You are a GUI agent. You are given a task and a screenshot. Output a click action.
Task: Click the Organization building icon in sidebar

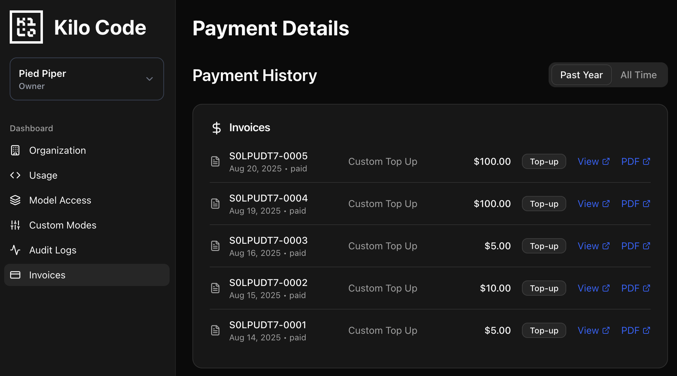pyautogui.click(x=15, y=150)
